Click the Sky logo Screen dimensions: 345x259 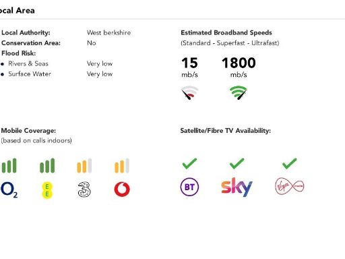pyautogui.click(x=237, y=187)
